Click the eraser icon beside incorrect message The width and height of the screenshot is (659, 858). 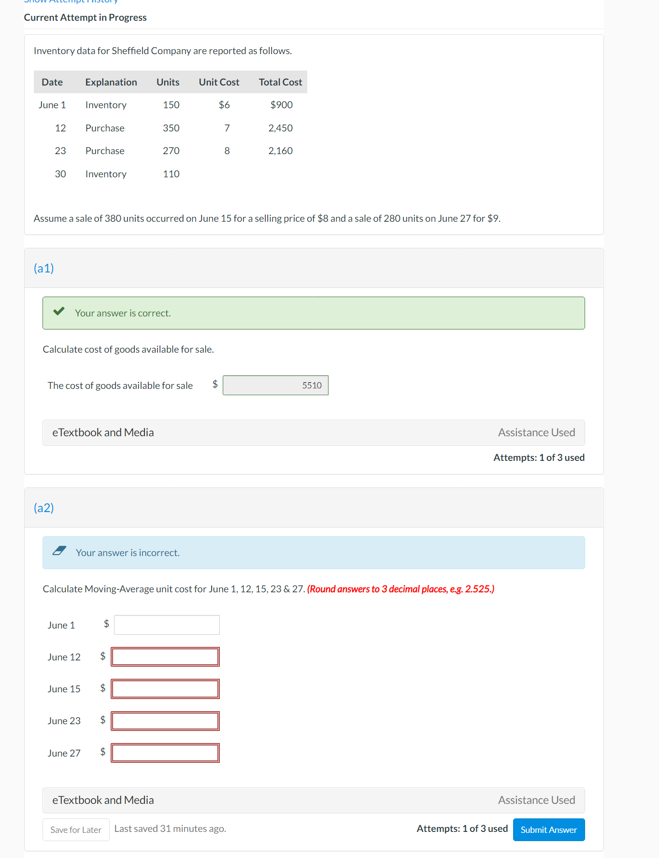tap(59, 551)
